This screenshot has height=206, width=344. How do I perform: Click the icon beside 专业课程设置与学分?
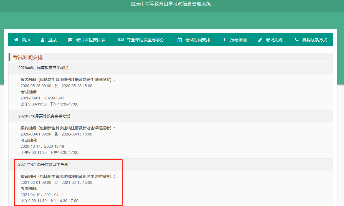tap(121, 40)
